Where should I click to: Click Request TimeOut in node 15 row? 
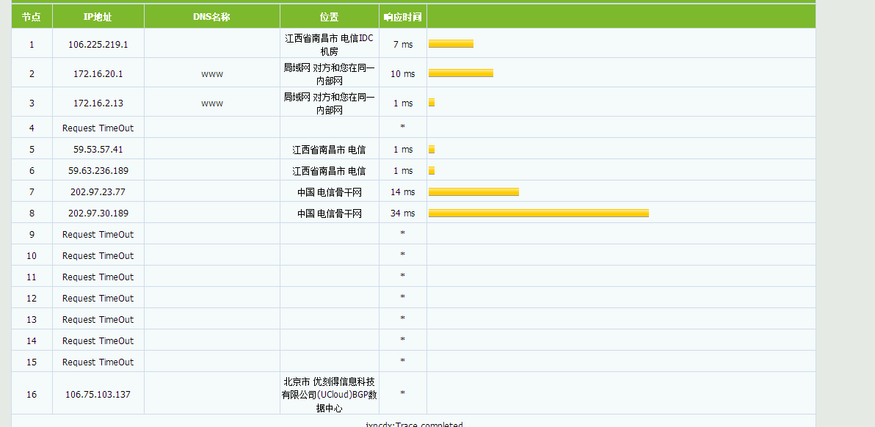(98, 362)
